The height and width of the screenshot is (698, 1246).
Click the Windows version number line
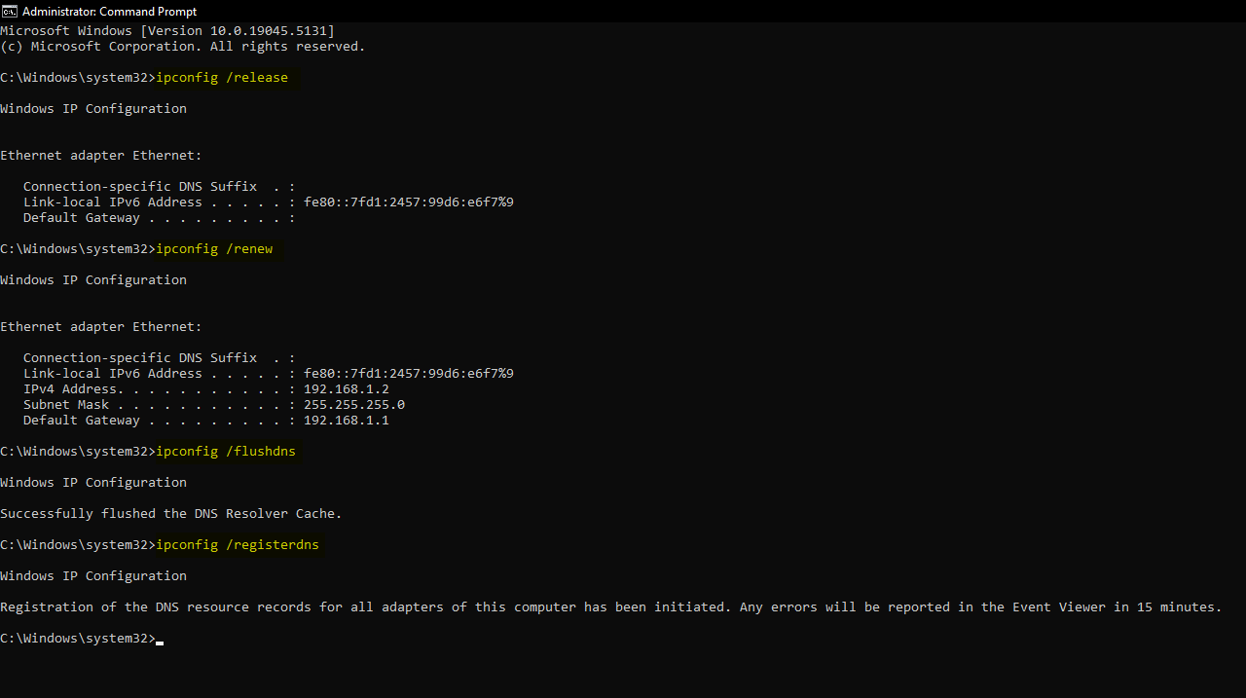point(166,31)
